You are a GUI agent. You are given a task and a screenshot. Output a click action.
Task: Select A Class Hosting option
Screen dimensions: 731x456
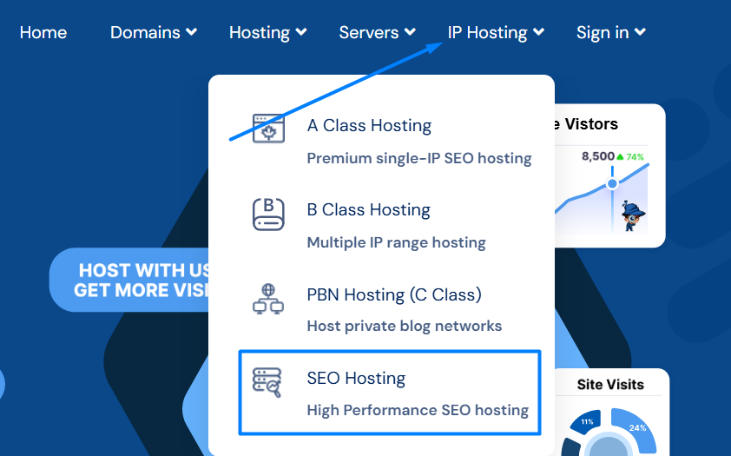pyautogui.click(x=369, y=125)
